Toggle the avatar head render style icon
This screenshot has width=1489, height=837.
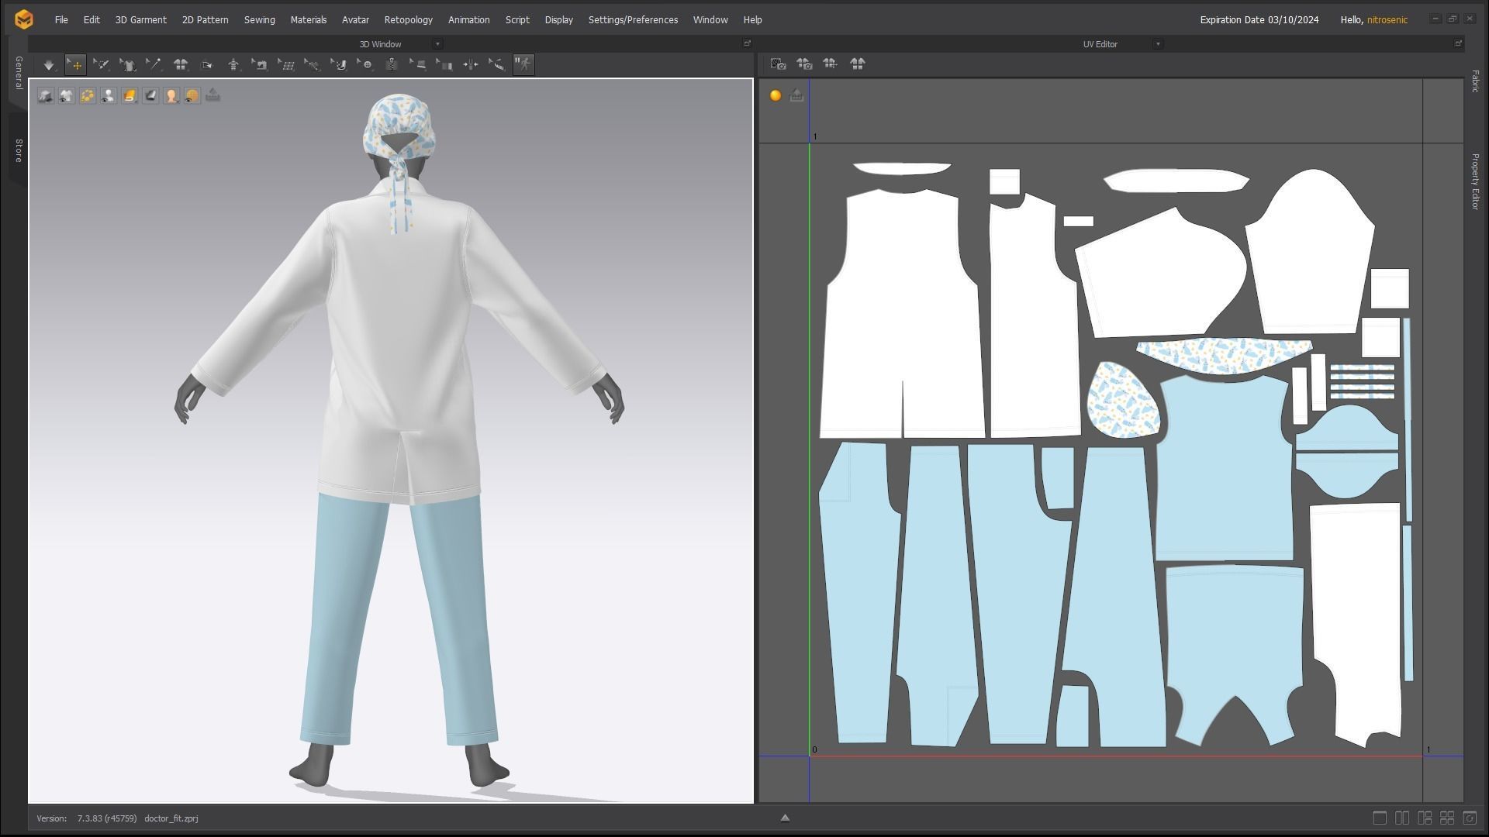(x=171, y=95)
